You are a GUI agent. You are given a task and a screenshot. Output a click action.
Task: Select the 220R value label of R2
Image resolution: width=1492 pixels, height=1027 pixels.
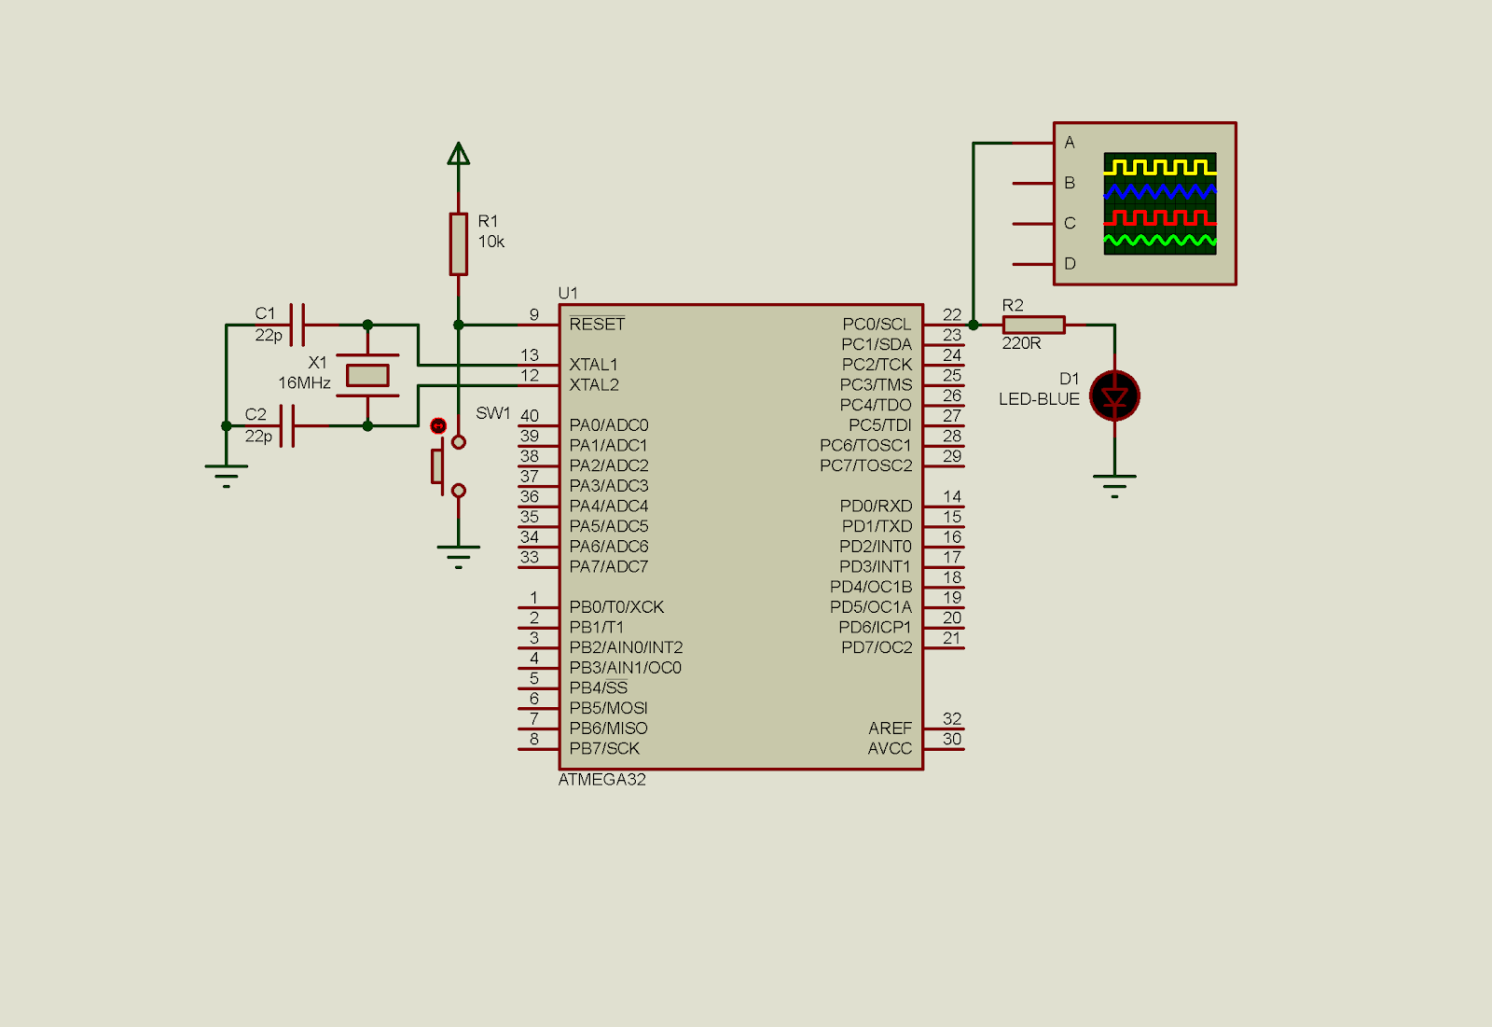click(1021, 343)
